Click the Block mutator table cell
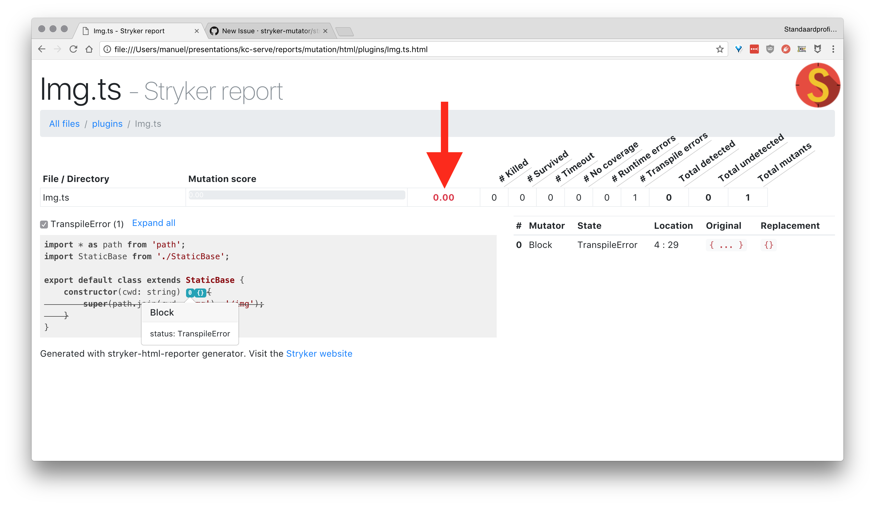 click(x=540, y=245)
